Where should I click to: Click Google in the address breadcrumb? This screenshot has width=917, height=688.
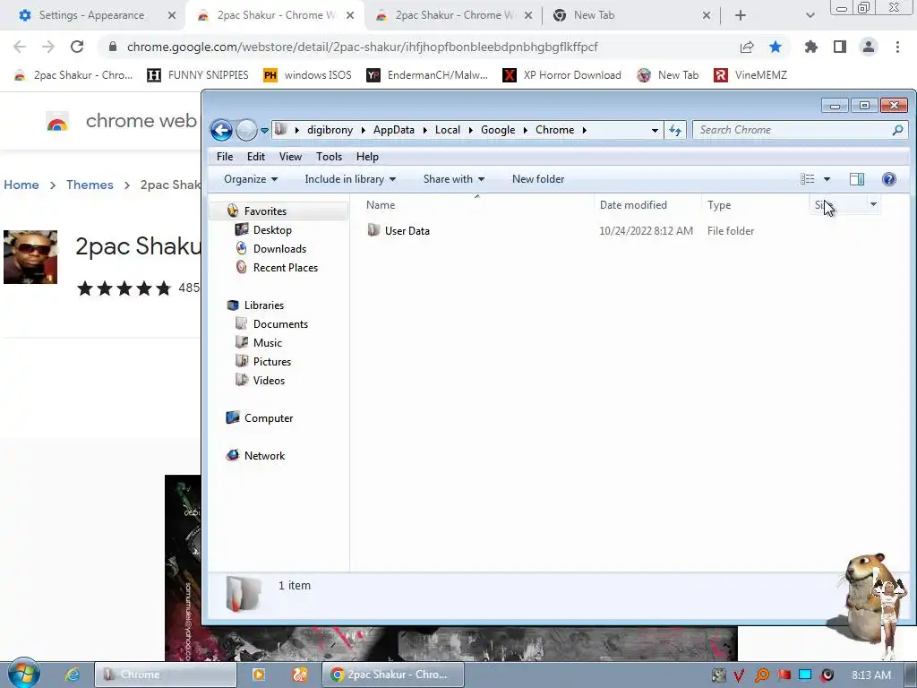pyautogui.click(x=498, y=130)
